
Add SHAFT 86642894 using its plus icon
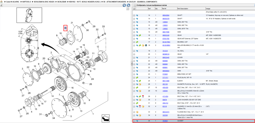tap(134, 15)
